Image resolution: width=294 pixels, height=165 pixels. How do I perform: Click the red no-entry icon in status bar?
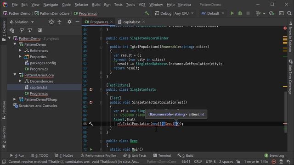click(274, 161)
